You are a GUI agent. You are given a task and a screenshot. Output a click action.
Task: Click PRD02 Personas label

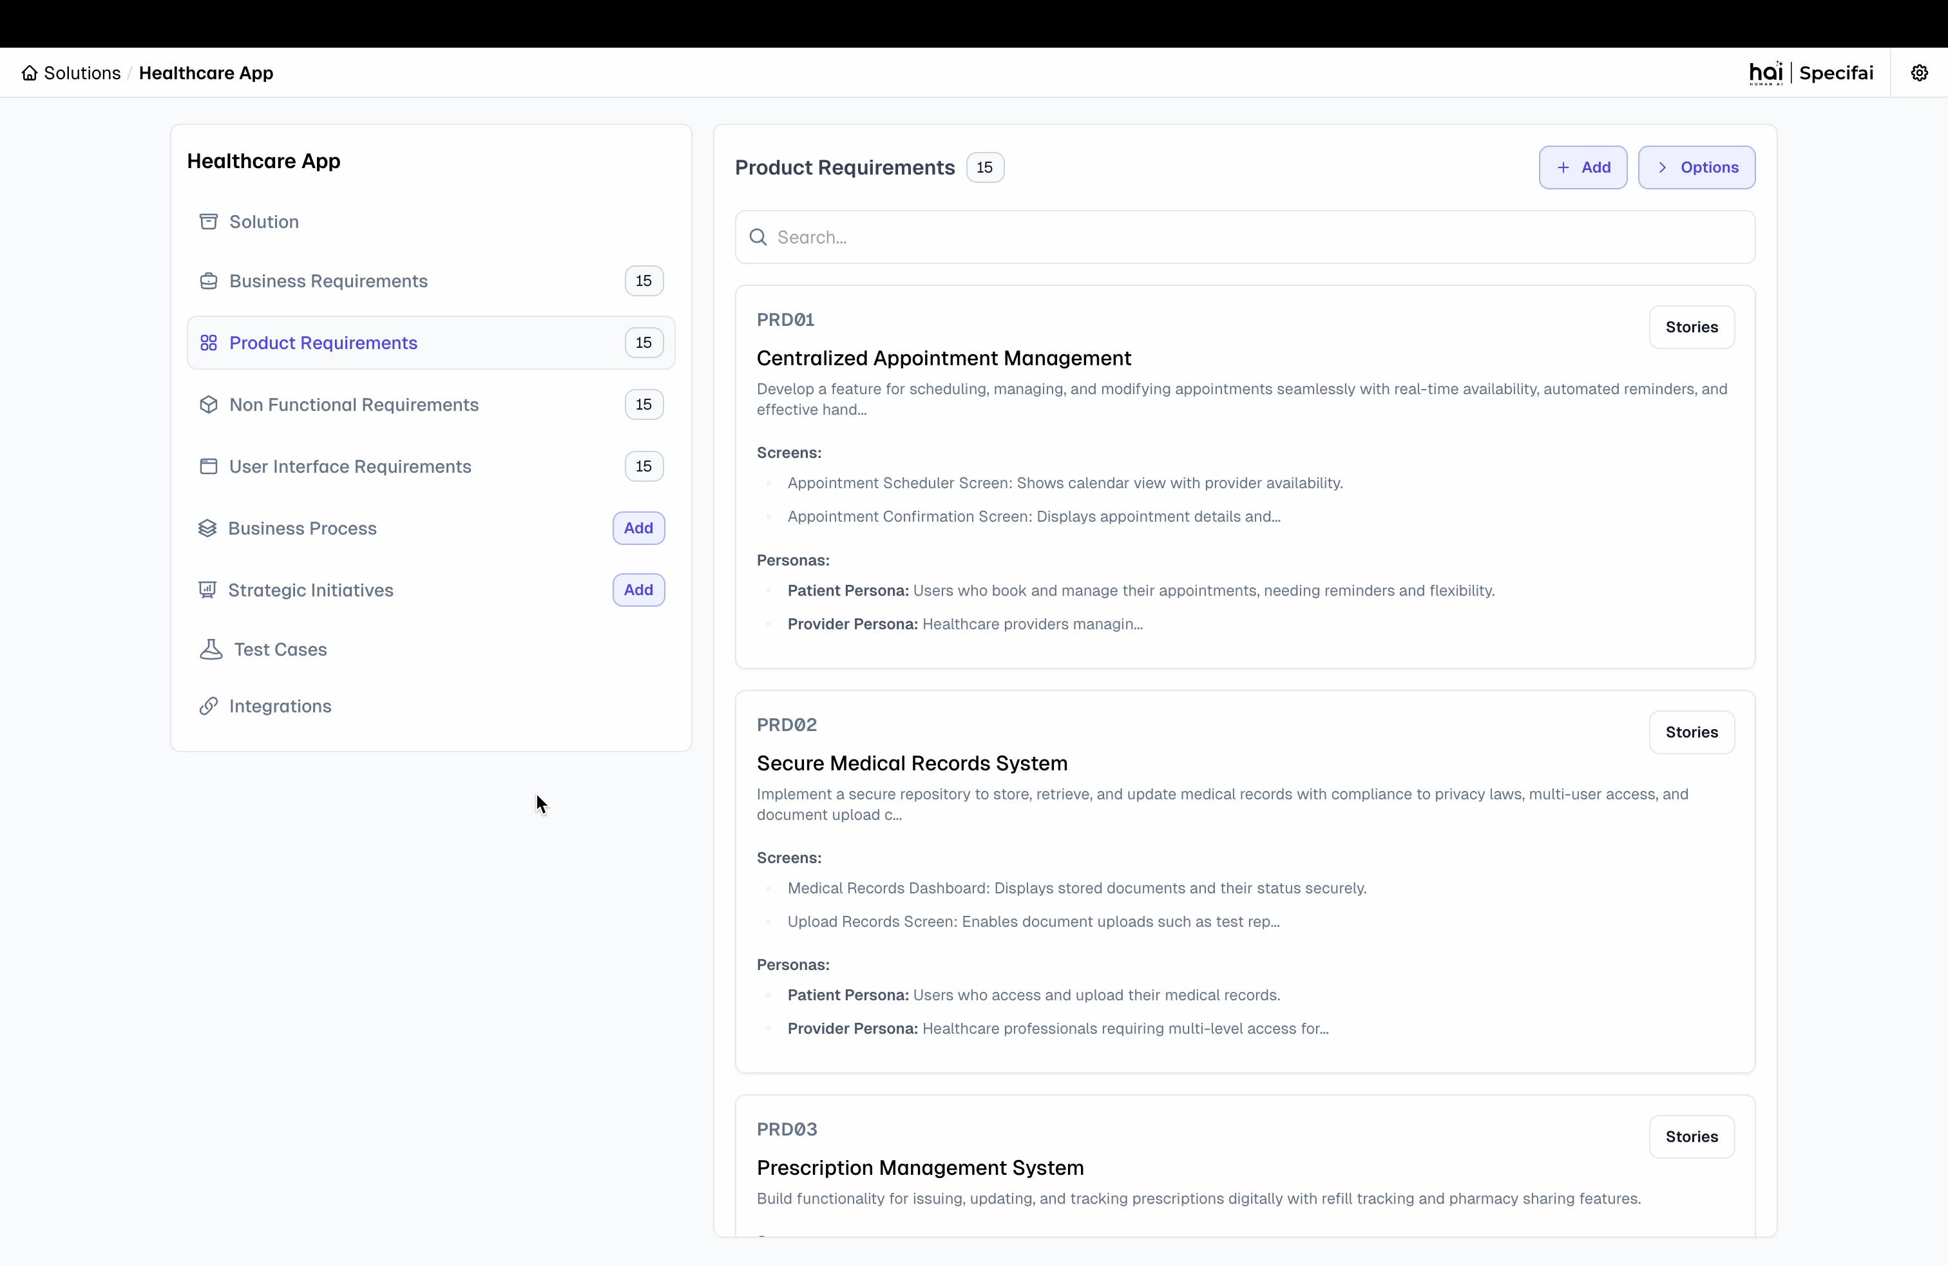coord(793,965)
